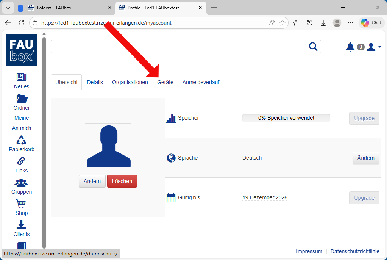This screenshot has height=260, width=387.
Task: Click the Links chain icon
Action: click(22, 161)
